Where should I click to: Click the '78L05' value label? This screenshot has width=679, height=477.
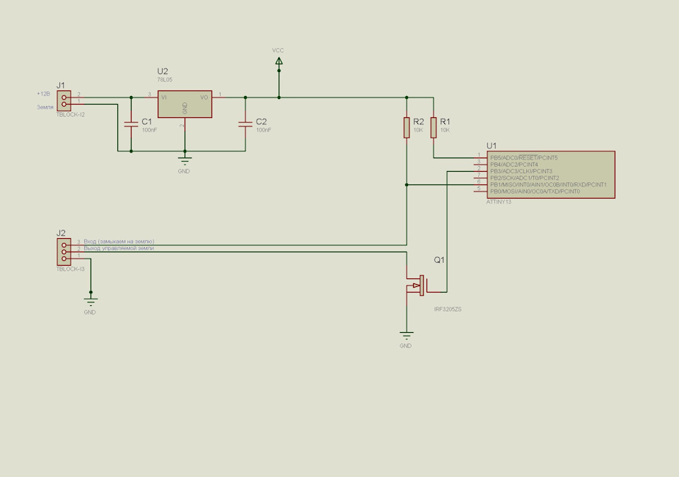pyautogui.click(x=165, y=80)
